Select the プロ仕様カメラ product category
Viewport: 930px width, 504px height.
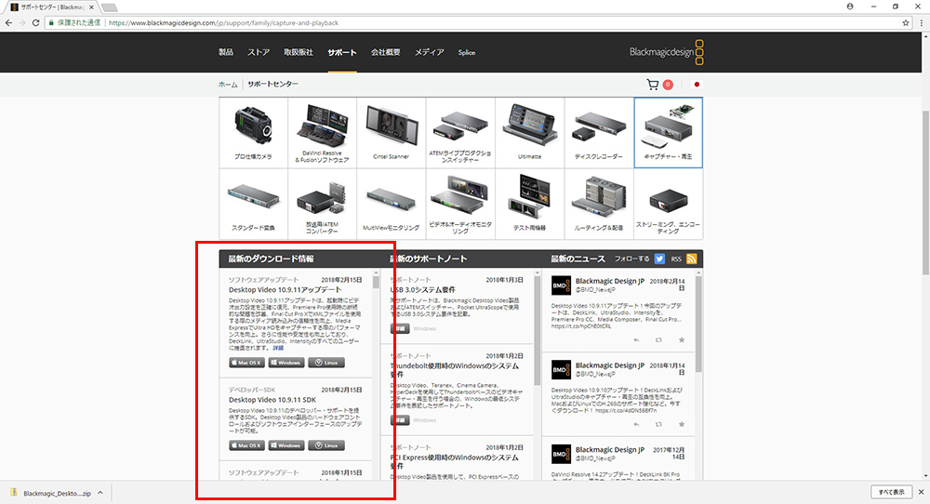pos(253,133)
